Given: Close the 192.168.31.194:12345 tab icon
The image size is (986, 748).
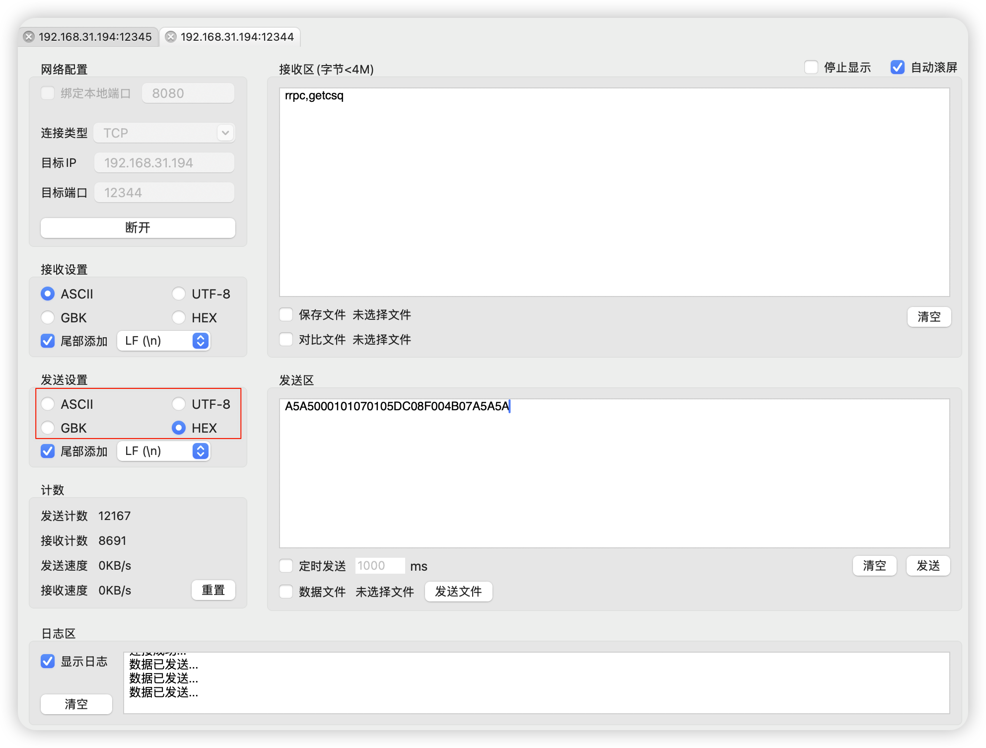Looking at the screenshot, I should 29,37.
